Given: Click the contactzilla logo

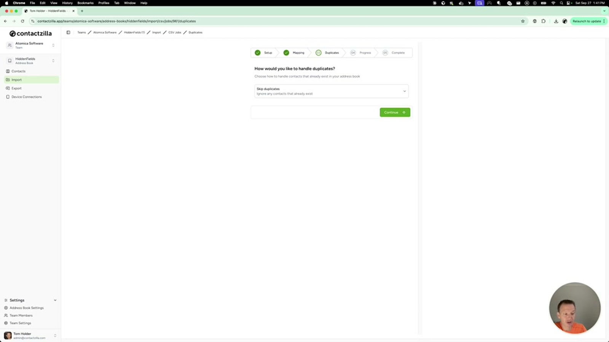Looking at the screenshot, I should pos(30,33).
